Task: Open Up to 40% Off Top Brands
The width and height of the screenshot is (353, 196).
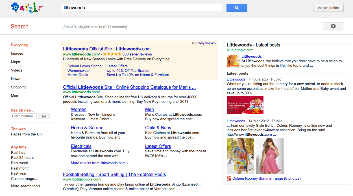Action: tap(128, 70)
